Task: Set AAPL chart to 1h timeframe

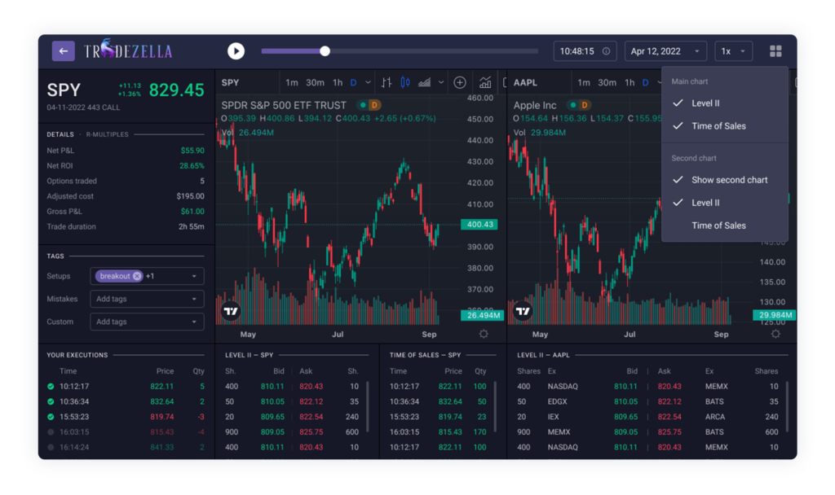Action: click(630, 82)
